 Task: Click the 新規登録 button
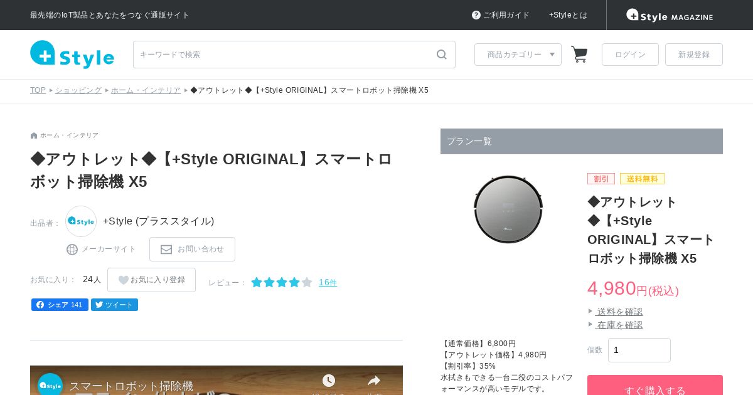click(694, 55)
